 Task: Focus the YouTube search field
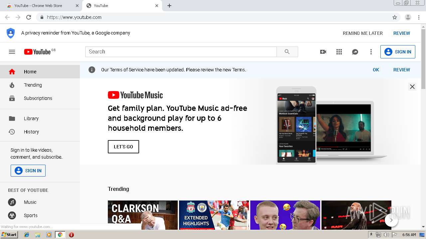pyautogui.click(x=181, y=52)
